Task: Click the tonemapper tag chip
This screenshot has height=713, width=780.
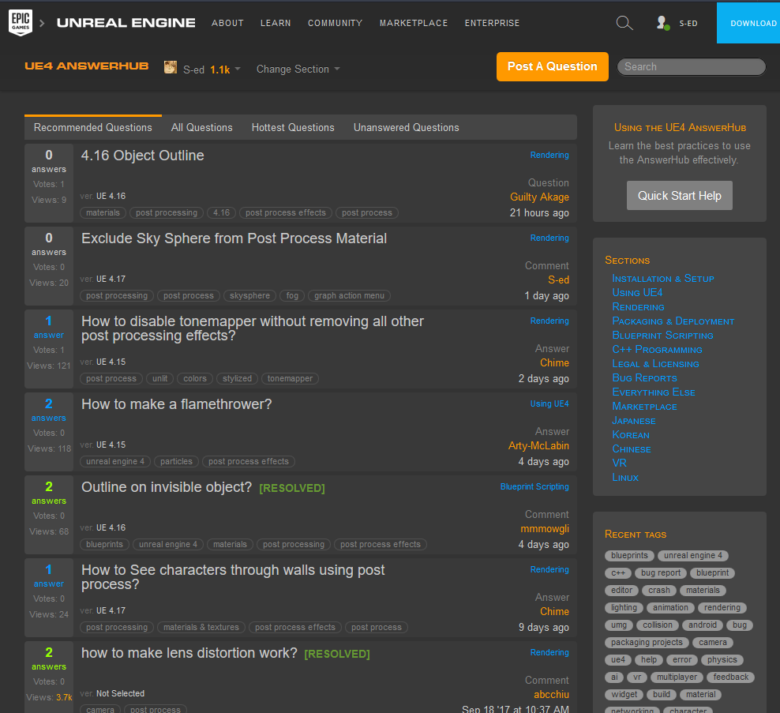Action: pos(290,378)
